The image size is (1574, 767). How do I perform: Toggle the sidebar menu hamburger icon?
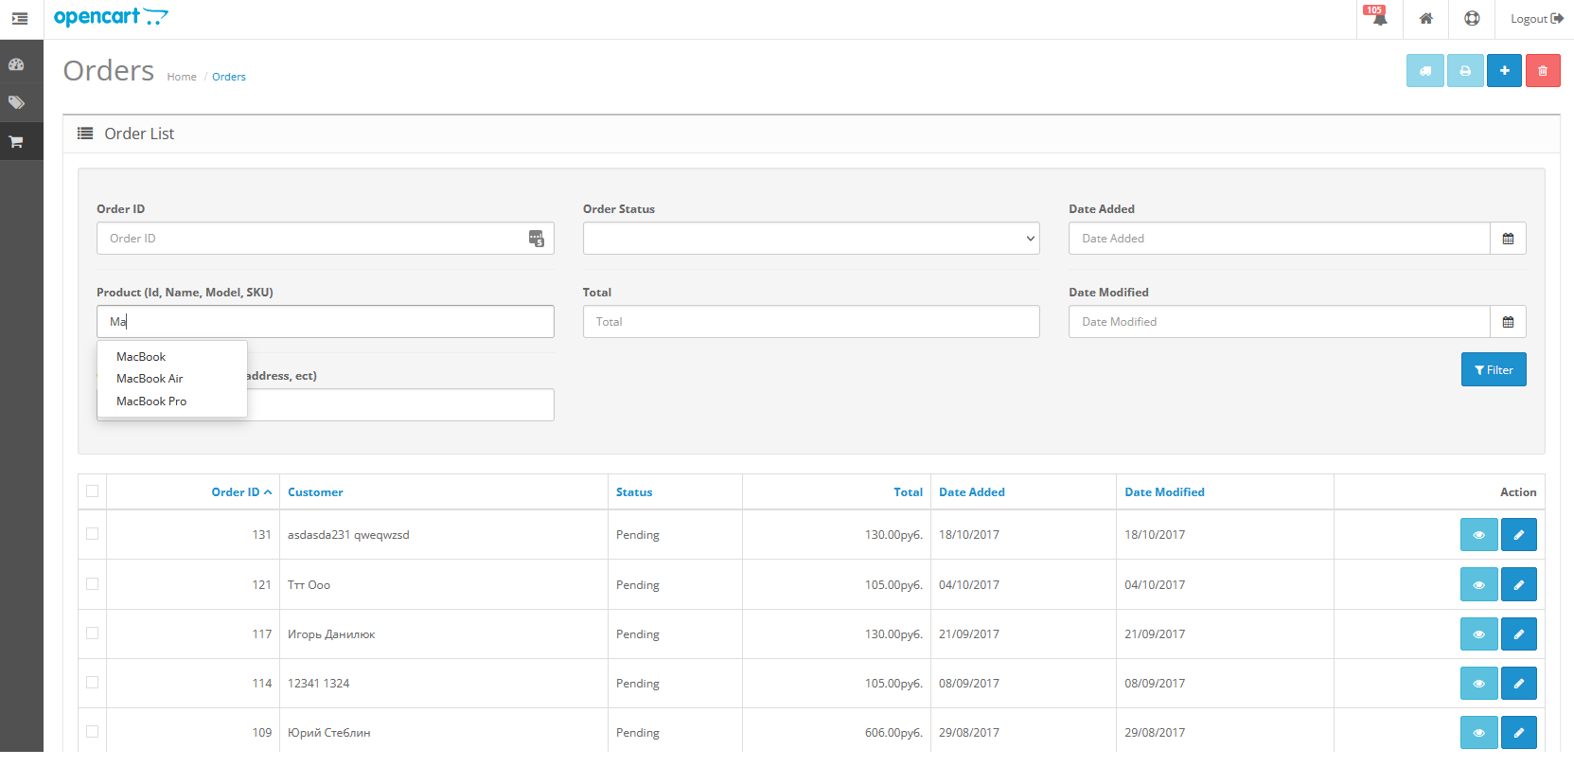[x=20, y=19]
